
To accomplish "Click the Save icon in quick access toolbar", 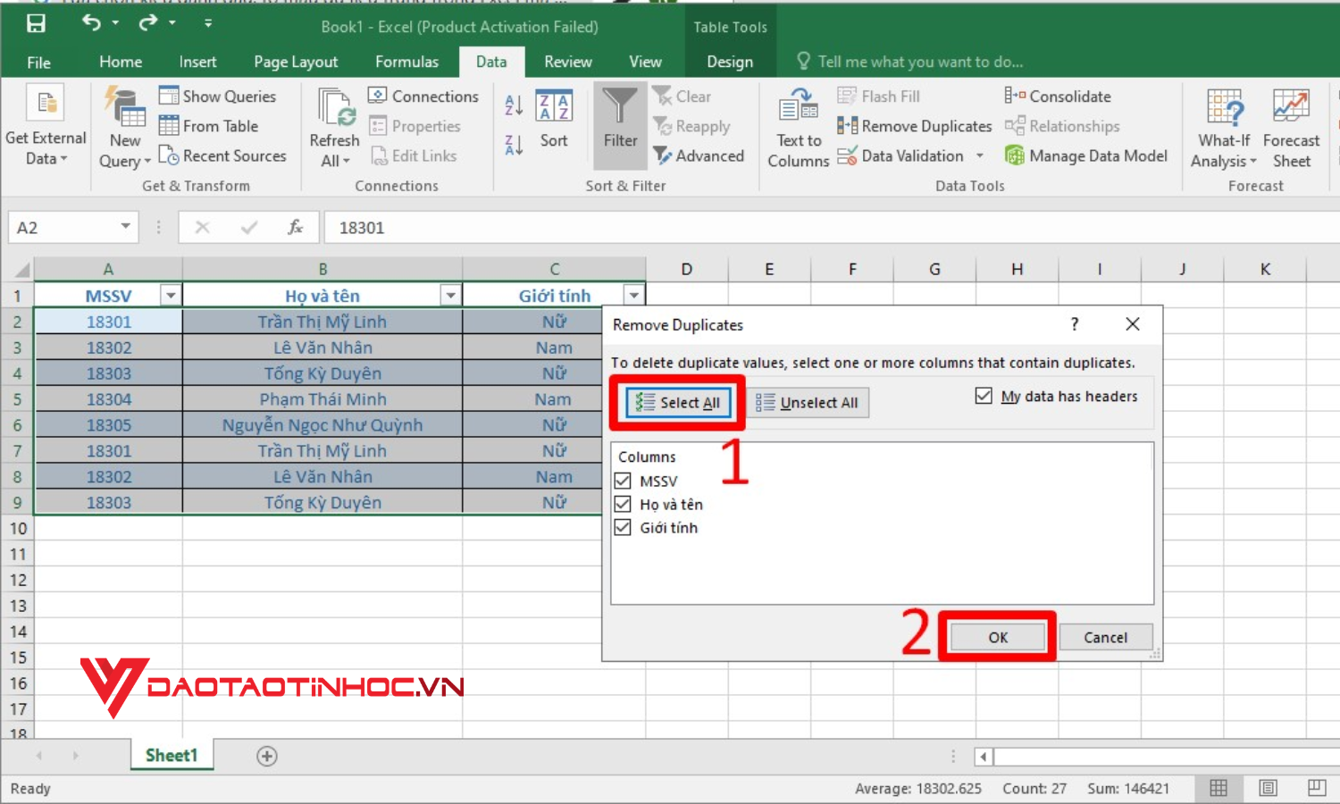I will coord(36,24).
